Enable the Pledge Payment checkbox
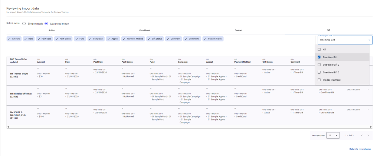 pyautogui.click(x=319, y=80)
